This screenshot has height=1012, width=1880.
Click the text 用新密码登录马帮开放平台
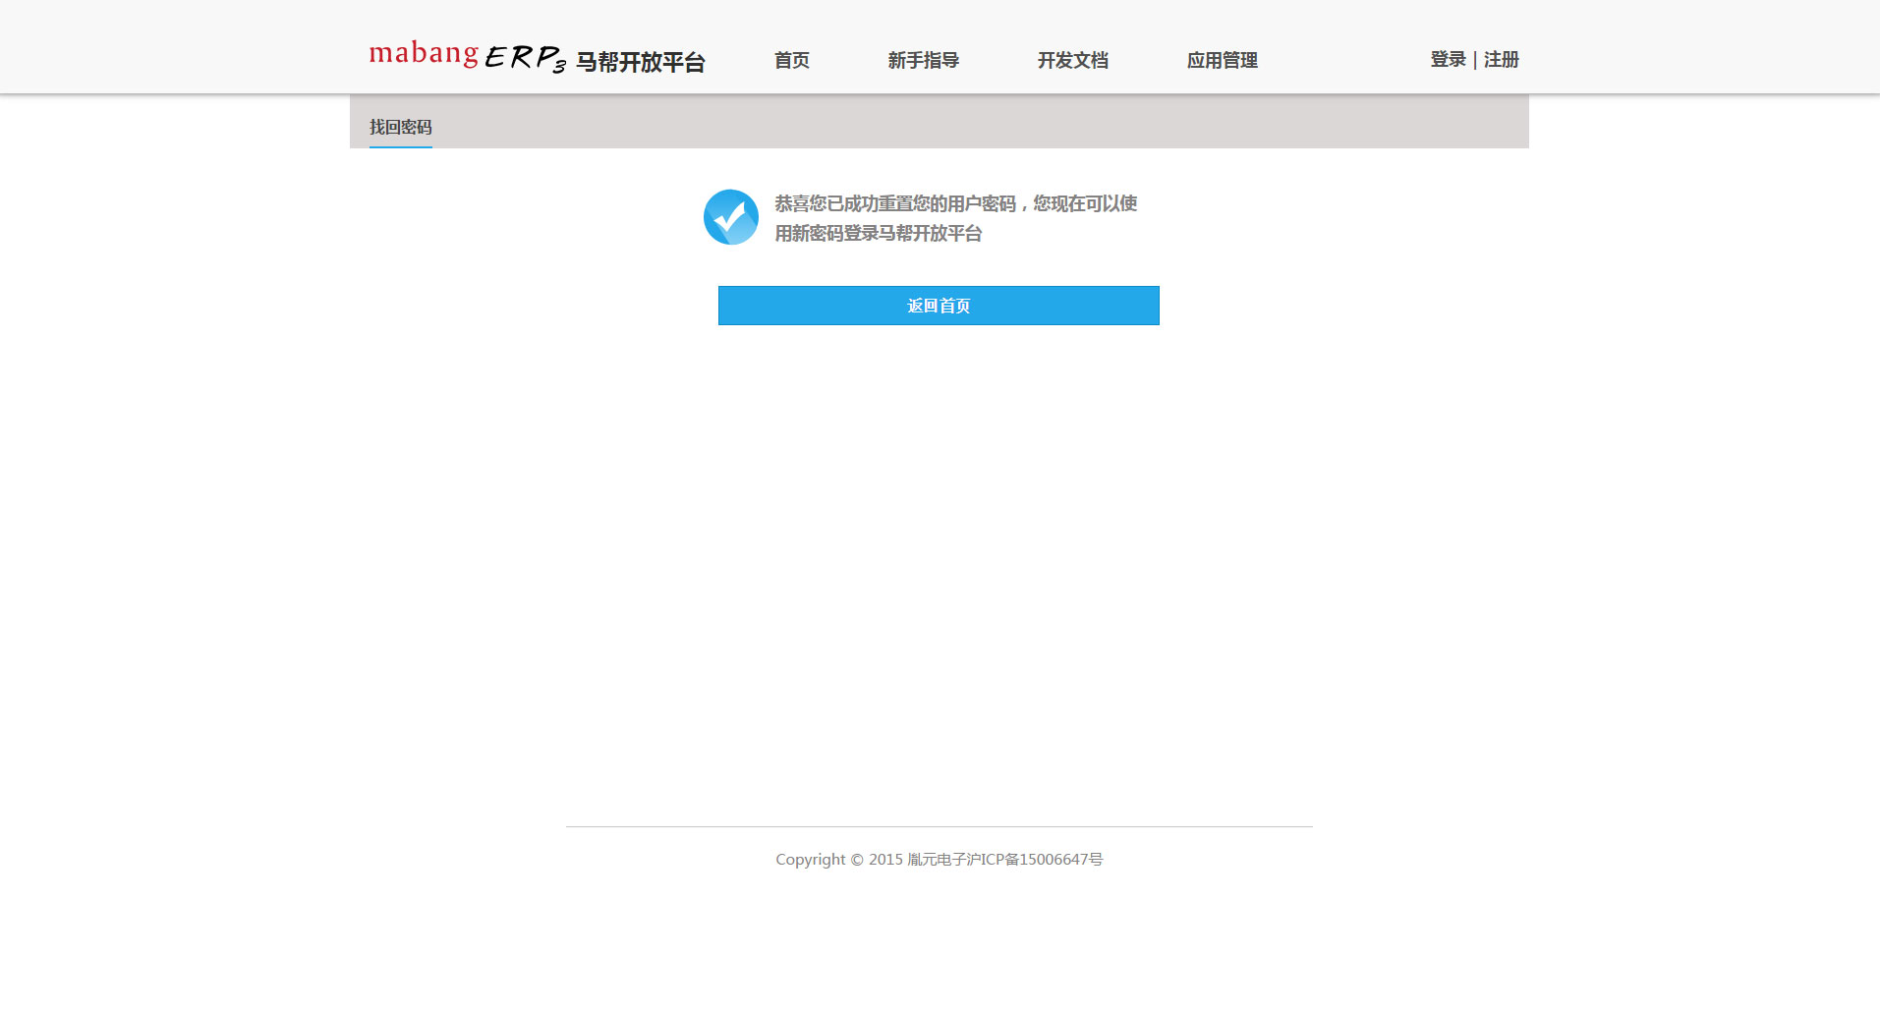pyautogui.click(x=878, y=233)
